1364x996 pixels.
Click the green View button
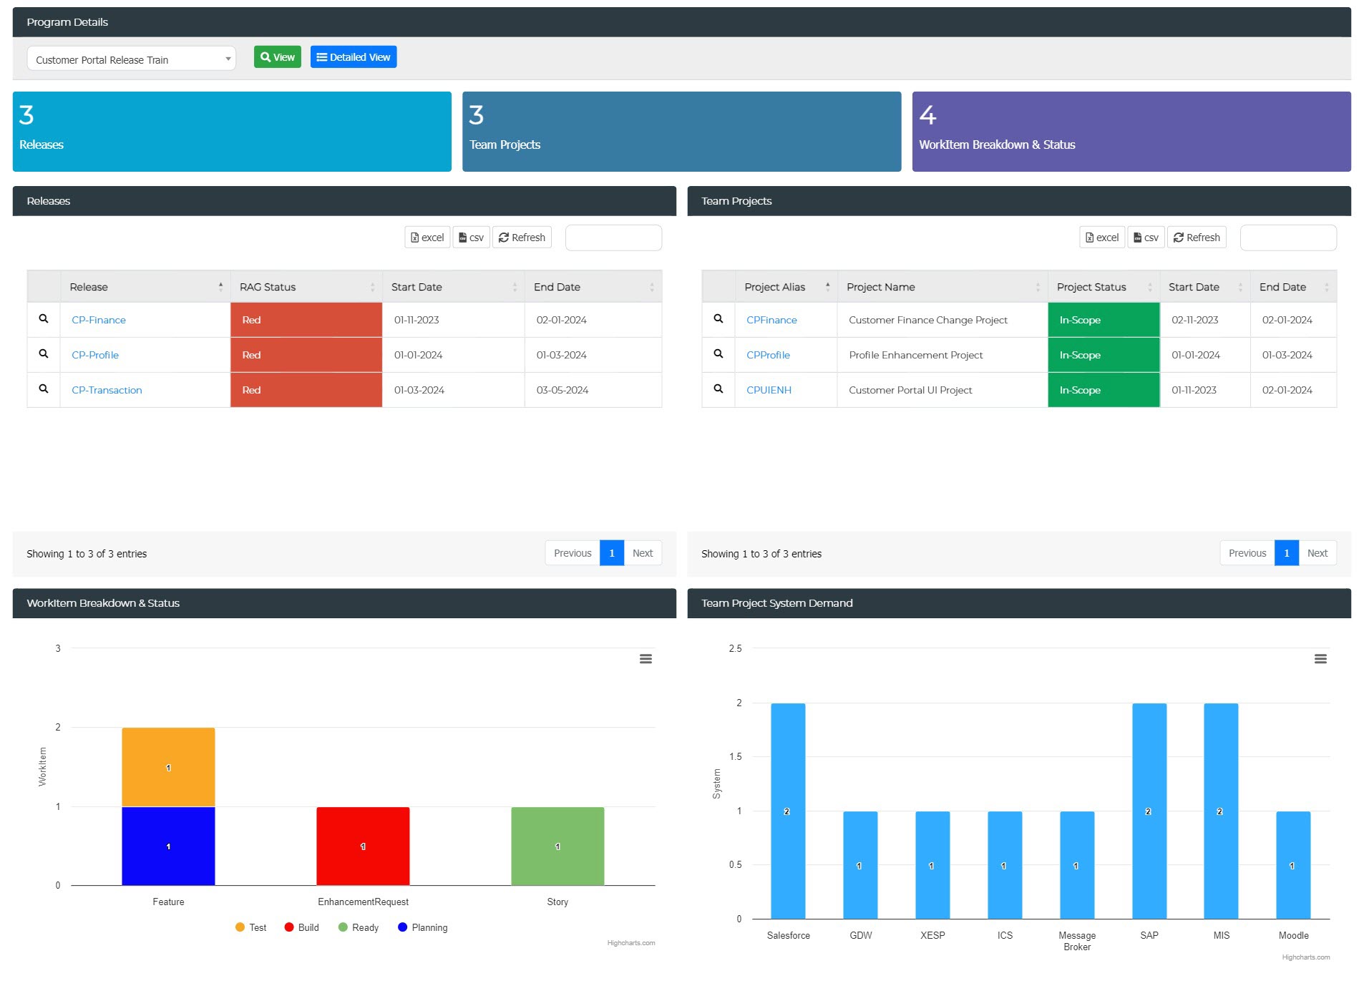tap(278, 57)
